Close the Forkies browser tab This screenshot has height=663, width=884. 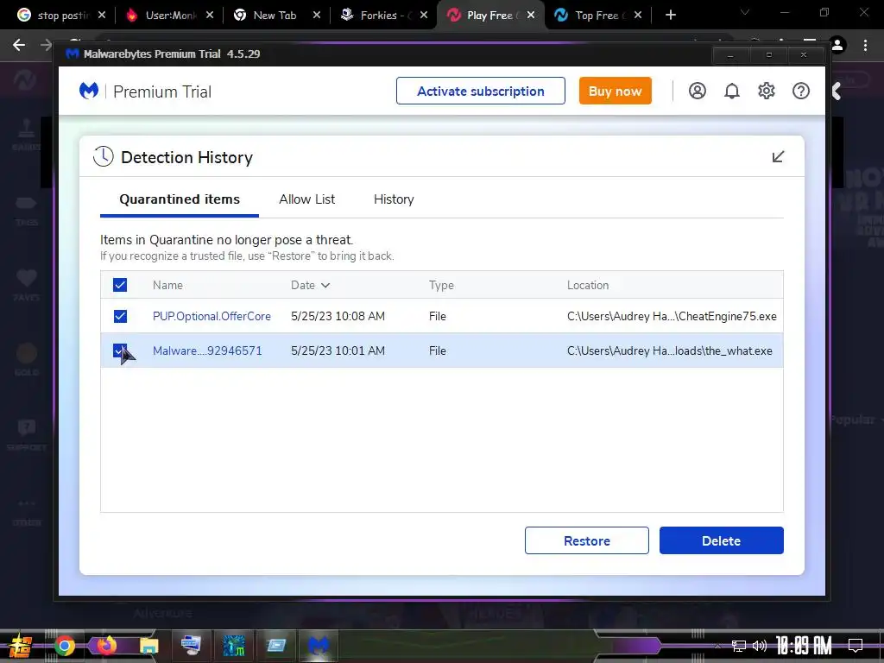pyautogui.click(x=423, y=16)
